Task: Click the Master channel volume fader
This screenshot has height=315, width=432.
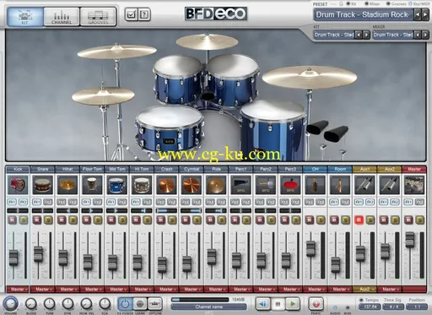Action: click(410, 240)
